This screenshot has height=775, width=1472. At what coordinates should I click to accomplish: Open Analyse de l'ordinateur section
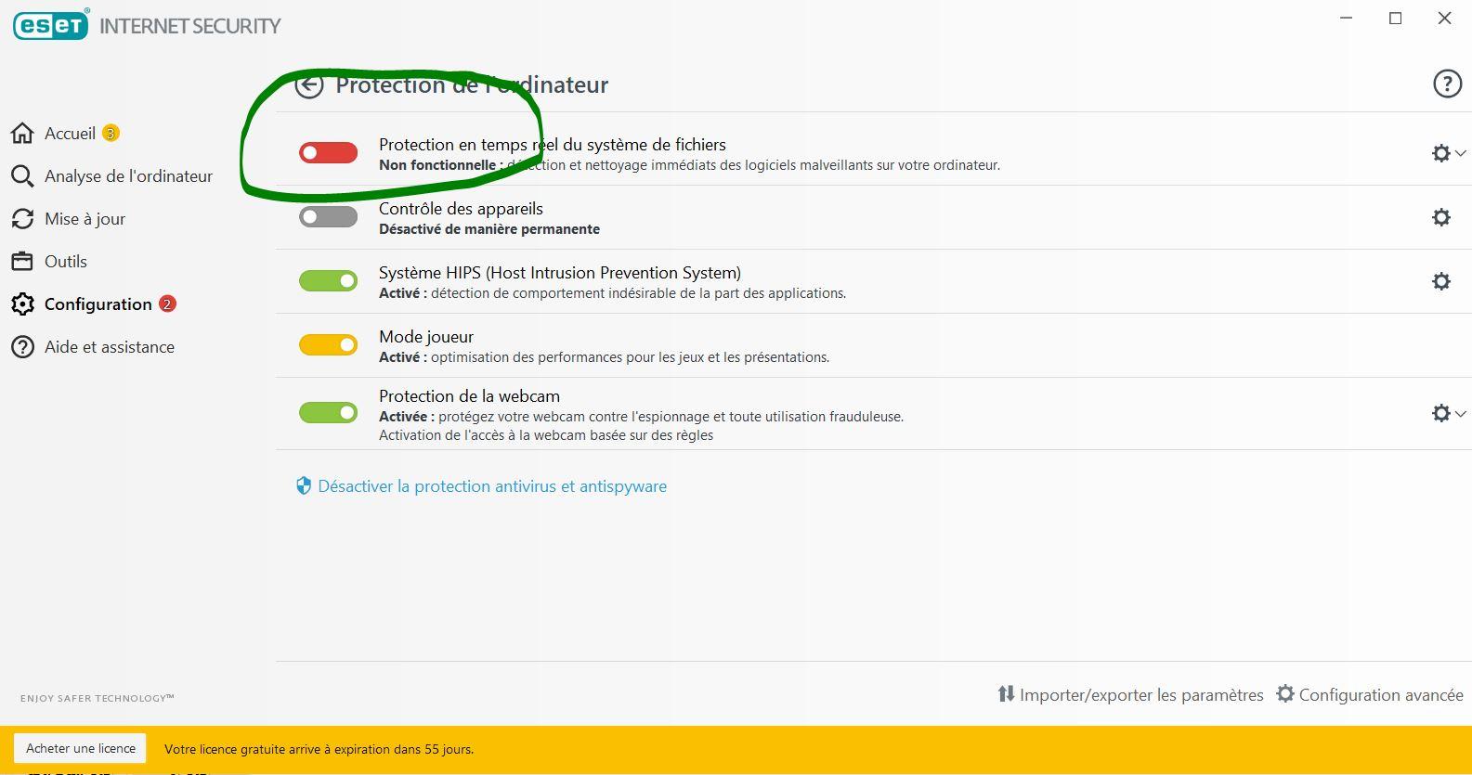point(128,176)
